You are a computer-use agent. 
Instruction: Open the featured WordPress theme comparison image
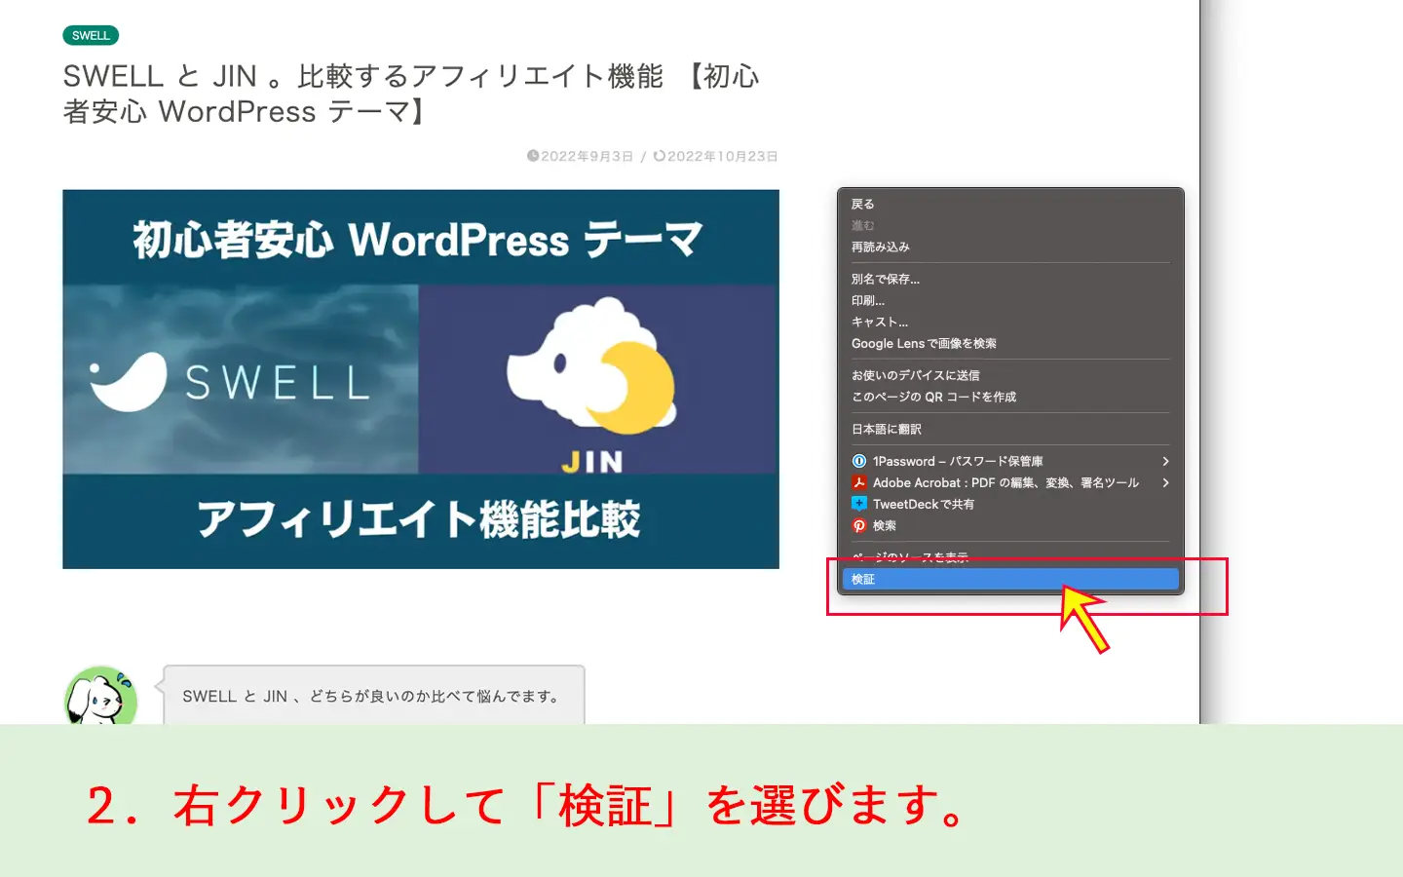click(x=421, y=379)
